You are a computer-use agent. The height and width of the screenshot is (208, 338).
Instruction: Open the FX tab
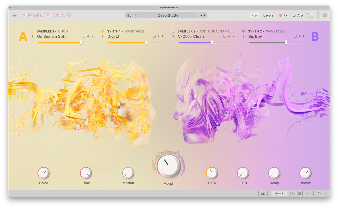pyautogui.click(x=286, y=15)
